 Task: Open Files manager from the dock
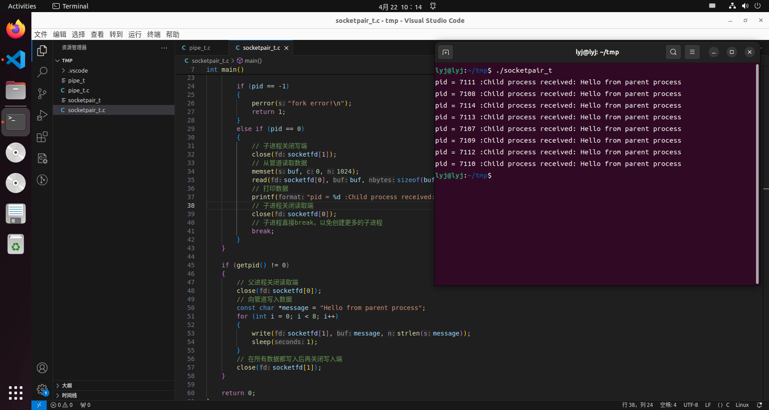click(x=16, y=91)
